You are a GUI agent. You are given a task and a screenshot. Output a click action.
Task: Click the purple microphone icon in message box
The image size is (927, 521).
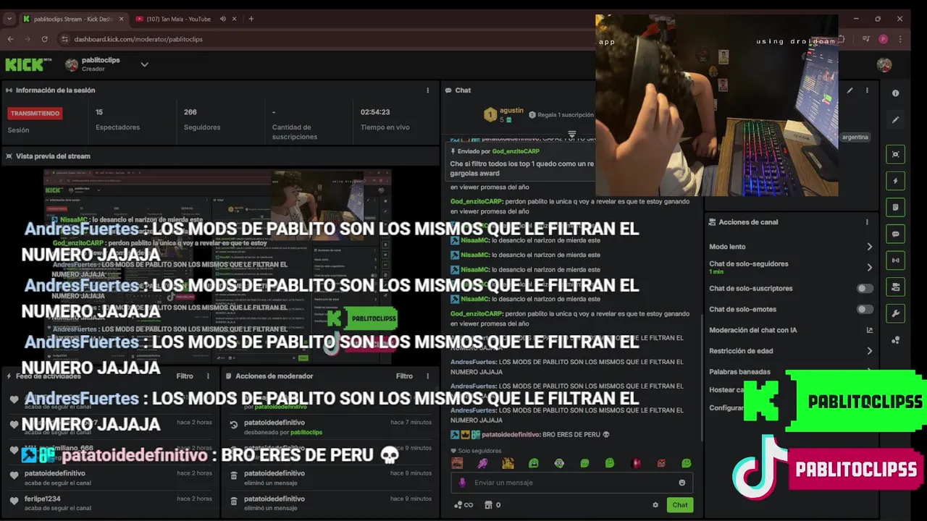pyautogui.click(x=463, y=483)
